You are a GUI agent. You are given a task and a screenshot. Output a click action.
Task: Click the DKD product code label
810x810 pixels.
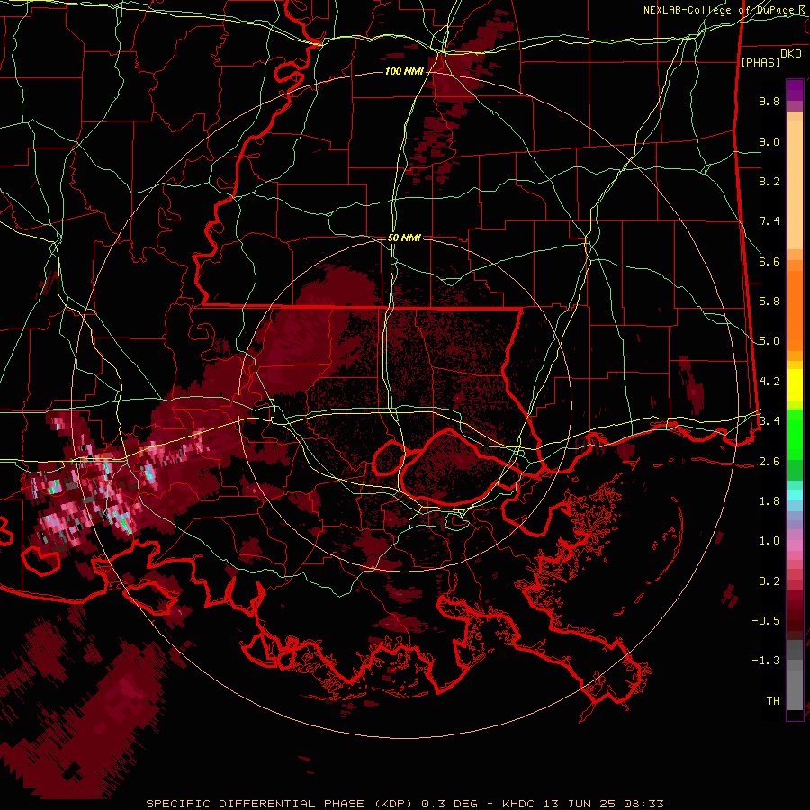pos(791,54)
